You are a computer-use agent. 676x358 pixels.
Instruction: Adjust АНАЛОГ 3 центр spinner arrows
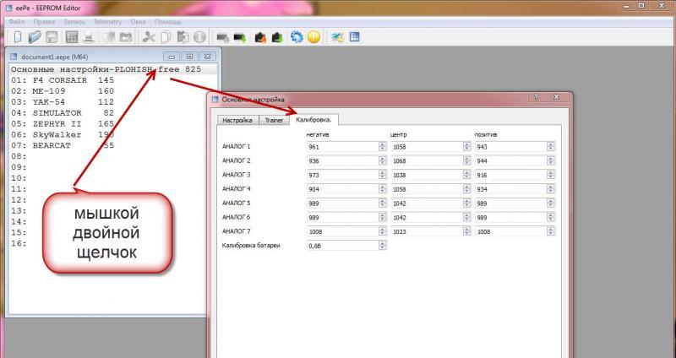(x=466, y=174)
